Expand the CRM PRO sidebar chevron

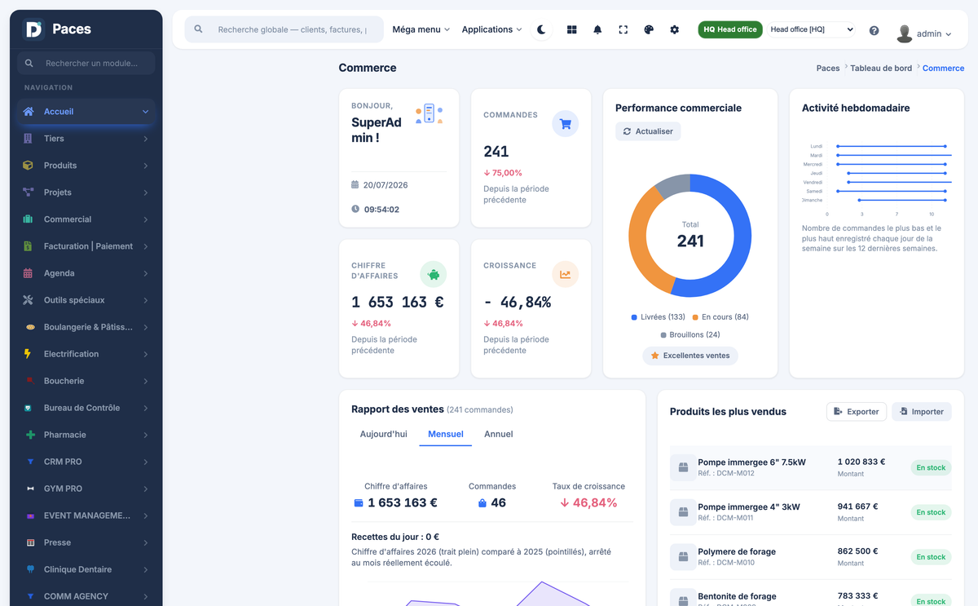tap(145, 462)
